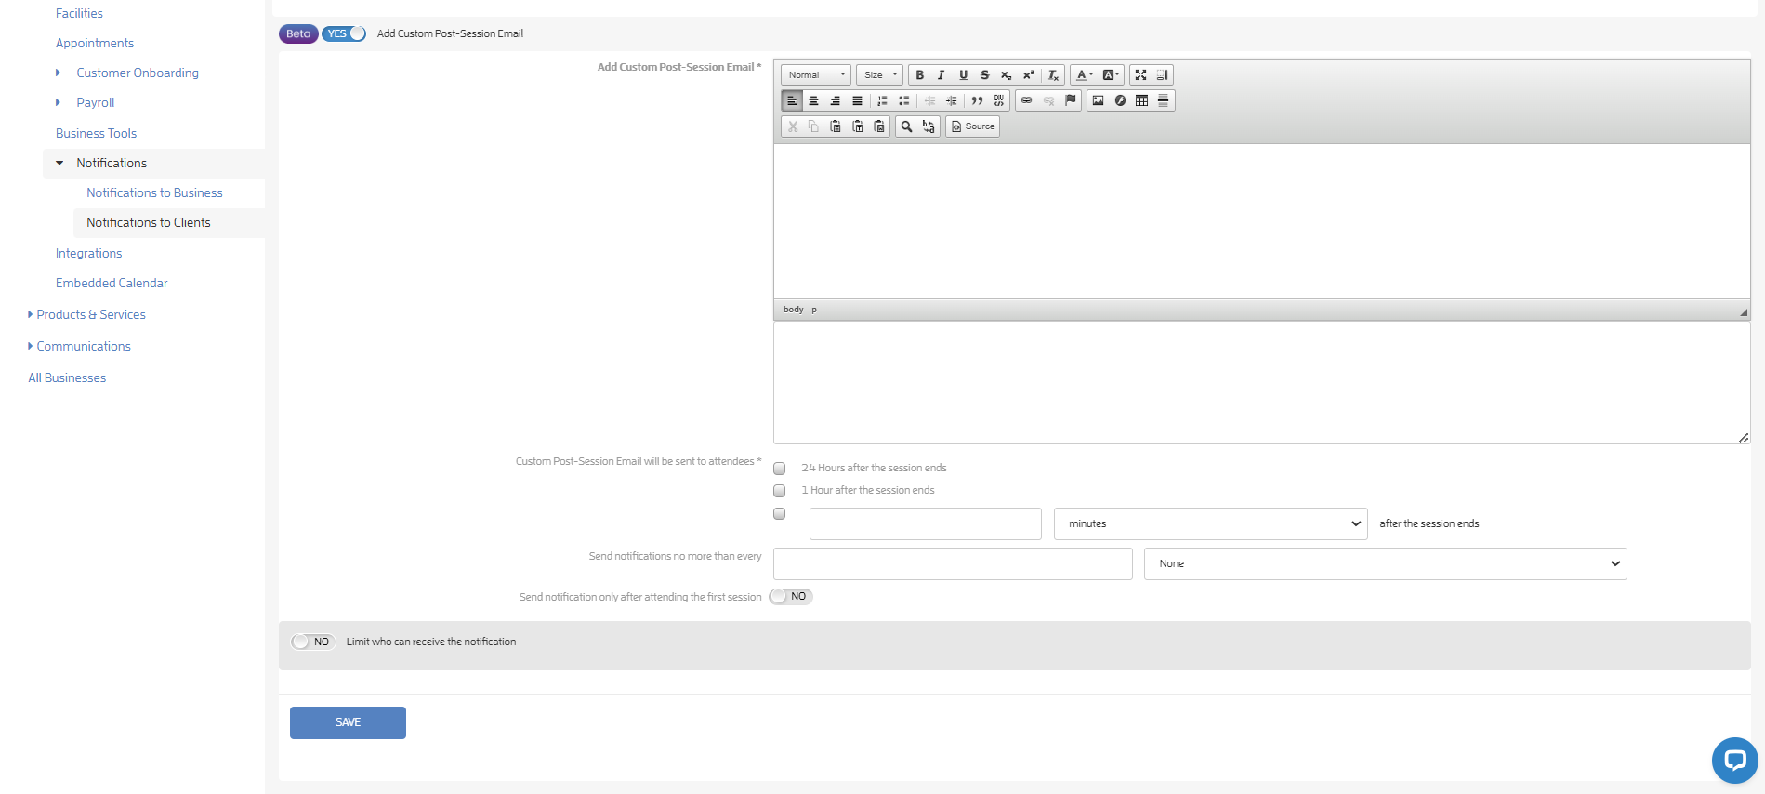Viewport: 1765px width, 794px height.
Task: Switch the editor to Source view
Action: click(973, 126)
